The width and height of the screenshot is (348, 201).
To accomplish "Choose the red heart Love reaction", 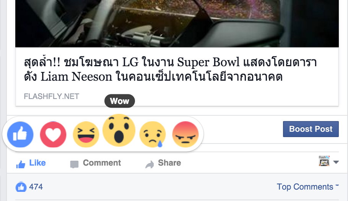I will 53,134.
